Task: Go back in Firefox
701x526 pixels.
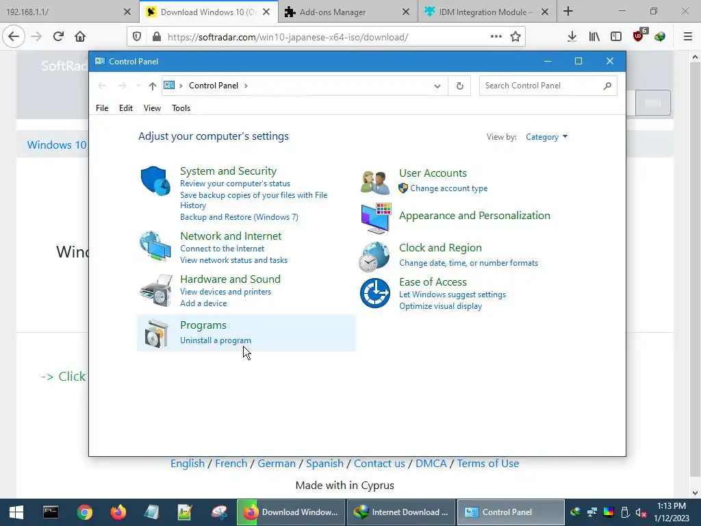Action: (x=14, y=36)
